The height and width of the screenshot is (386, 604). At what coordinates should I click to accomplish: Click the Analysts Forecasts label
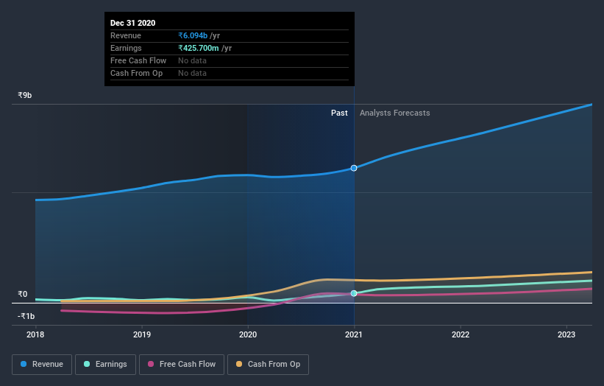pos(395,113)
